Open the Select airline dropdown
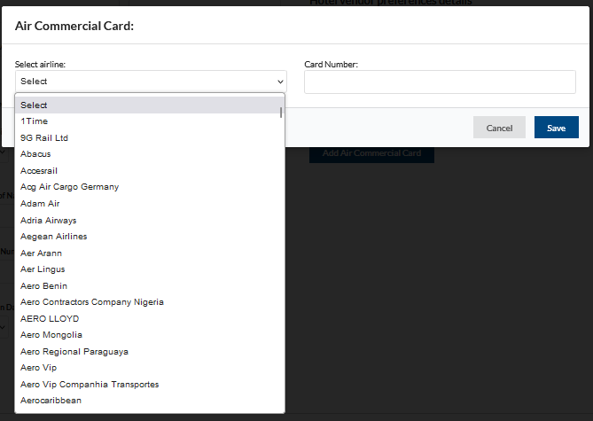Image resolution: width=593 pixels, height=421 pixels. [151, 82]
